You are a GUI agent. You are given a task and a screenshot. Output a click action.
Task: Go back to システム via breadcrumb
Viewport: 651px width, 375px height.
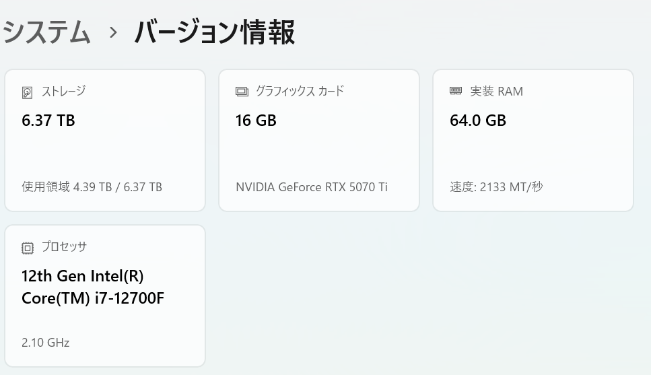tap(46, 32)
